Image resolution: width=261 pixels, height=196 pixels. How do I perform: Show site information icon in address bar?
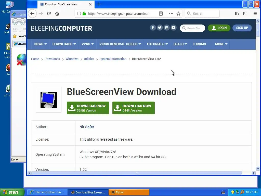tap(79, 14)
